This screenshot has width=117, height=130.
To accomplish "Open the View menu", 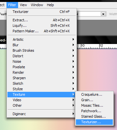I will click(x=23, y=5).
